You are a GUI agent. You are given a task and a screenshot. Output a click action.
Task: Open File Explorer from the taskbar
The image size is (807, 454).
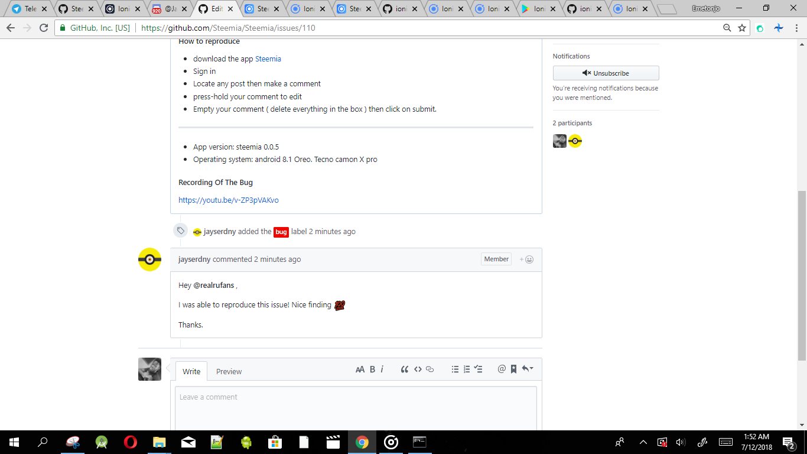coord(160,442)
